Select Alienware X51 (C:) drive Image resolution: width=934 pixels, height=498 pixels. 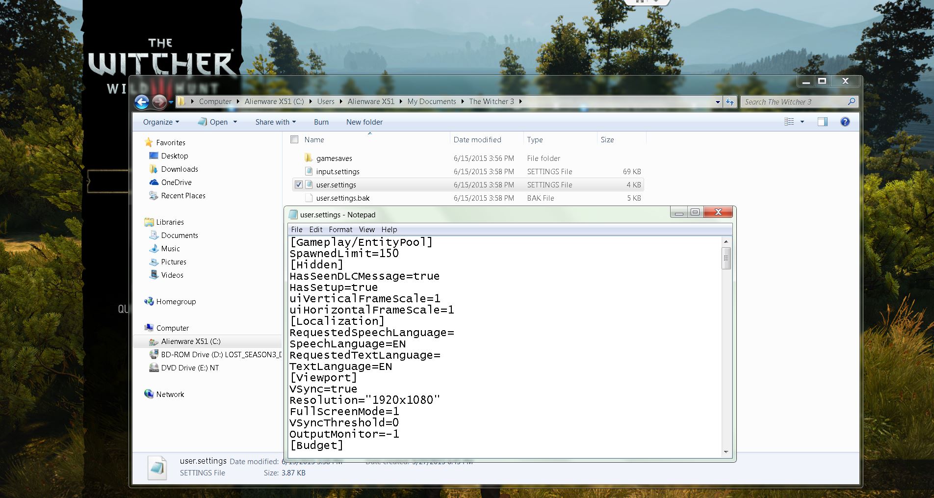pos(191,341)
